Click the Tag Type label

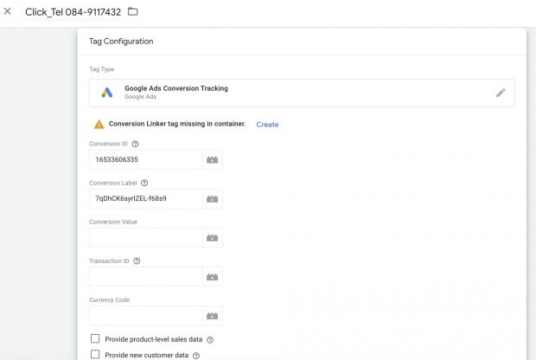click(101, 69)
